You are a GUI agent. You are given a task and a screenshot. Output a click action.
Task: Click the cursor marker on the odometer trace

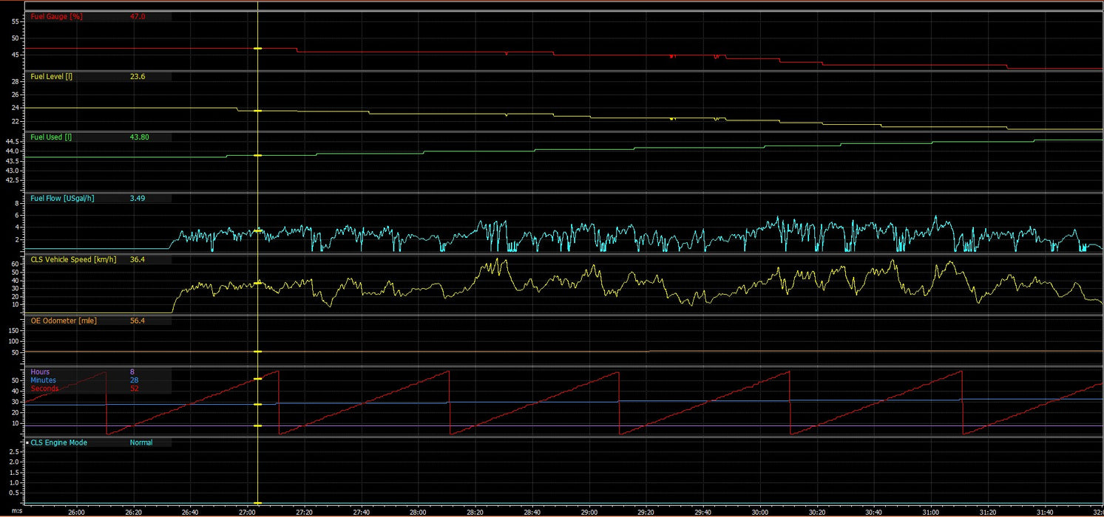coord(257,352)
